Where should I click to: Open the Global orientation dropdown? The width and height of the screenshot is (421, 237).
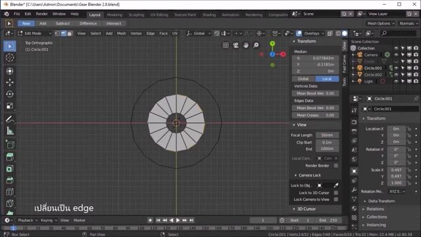199,34
